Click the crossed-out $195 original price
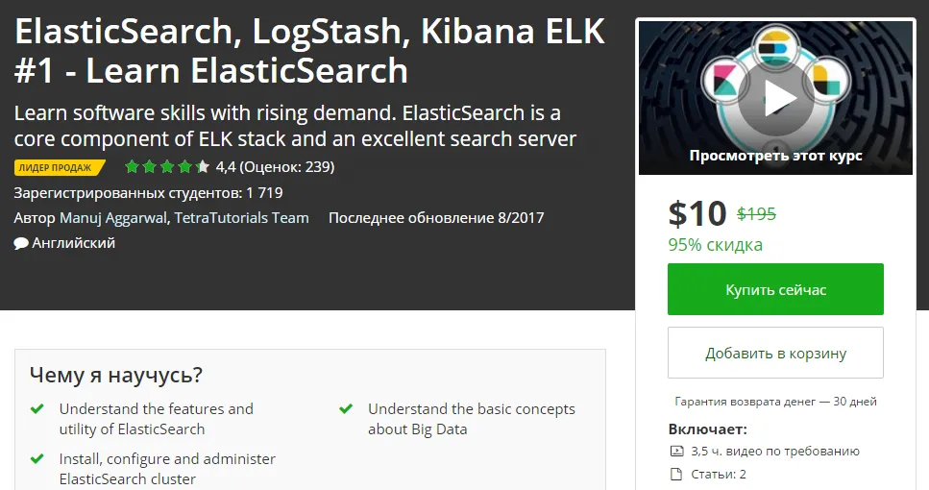The image size is (929, 490). click(x=756, y=214)
